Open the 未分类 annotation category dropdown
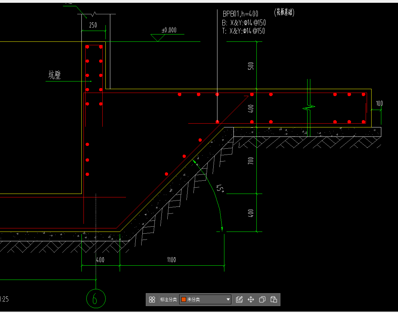This screenshot has width=398, height=313. [205, 299]
